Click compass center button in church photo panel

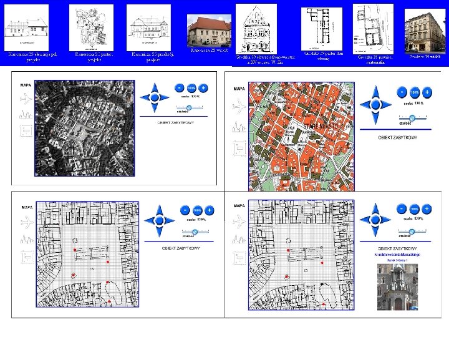[375, 220]
